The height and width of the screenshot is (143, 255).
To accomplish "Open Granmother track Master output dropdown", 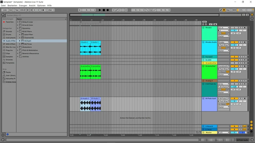I will [224, 75].
